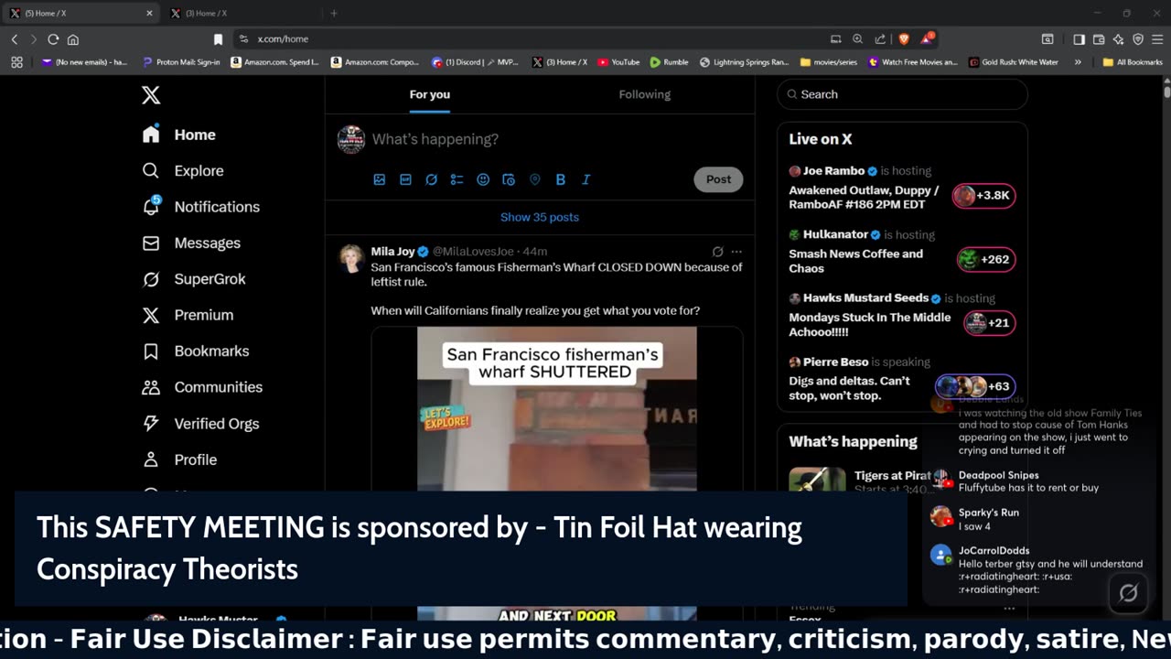Click the +262 listeners badge

click(986, 260)
